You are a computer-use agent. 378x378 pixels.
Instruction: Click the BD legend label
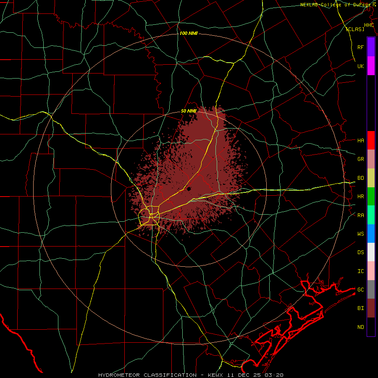(360, 178)
